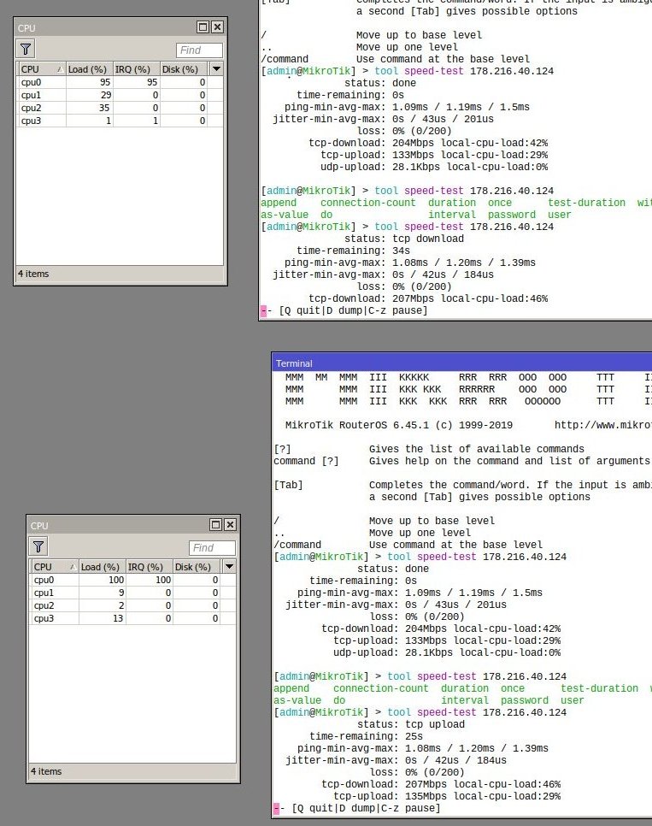Open the filter in the lower CPU window
This screenshot has width=652, height=826.
[38, 546]
